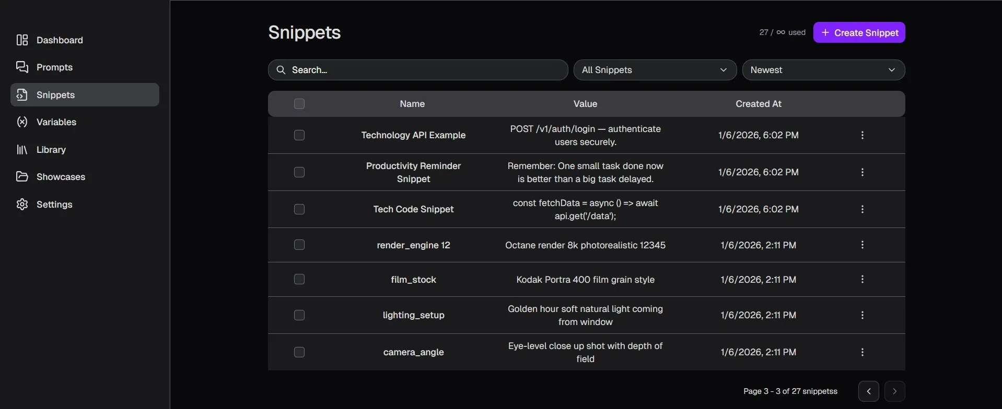
Task: Click the Value column header
Action: point(585,104)
